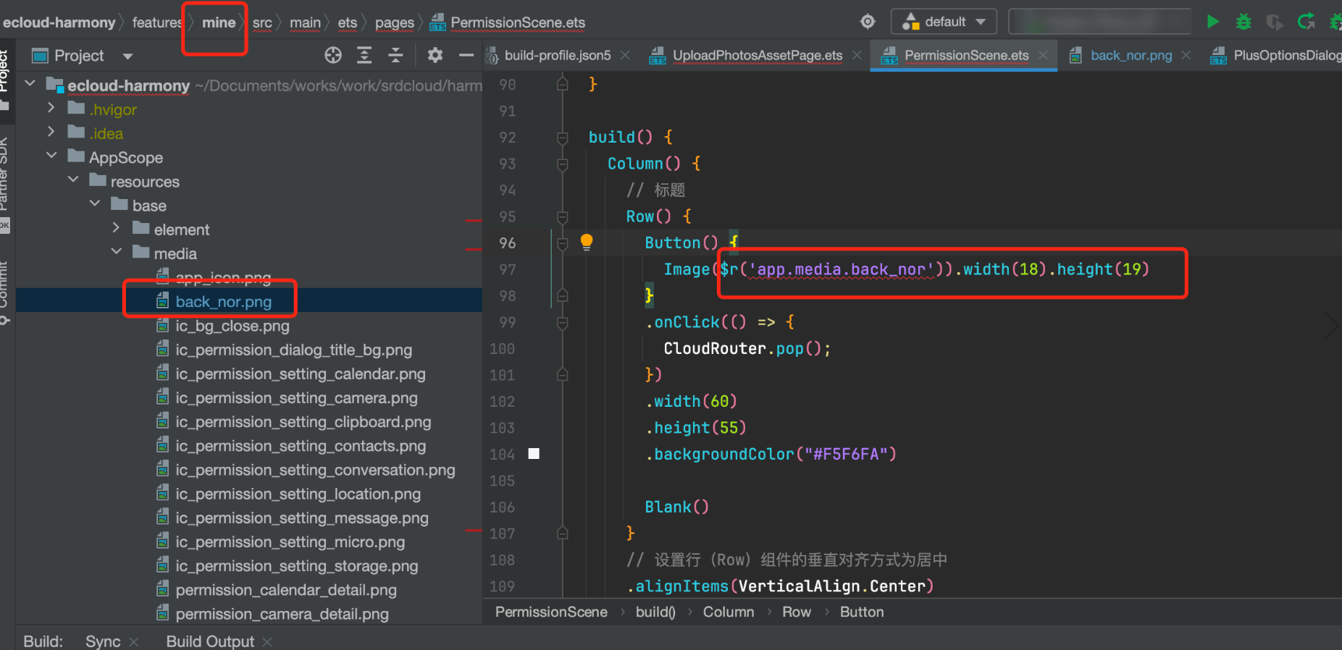Close the build-profile.json5 tab
Image resolution: width=1342 pixels, height=650 pixels.
pyautogui.click(x=625, y=55)
